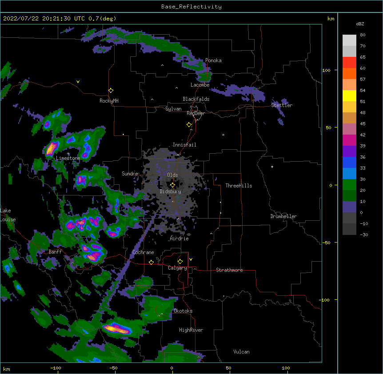Viewport: 383px width, 374px height.
Task: Click the Olds town label
Action: [172, 175]
